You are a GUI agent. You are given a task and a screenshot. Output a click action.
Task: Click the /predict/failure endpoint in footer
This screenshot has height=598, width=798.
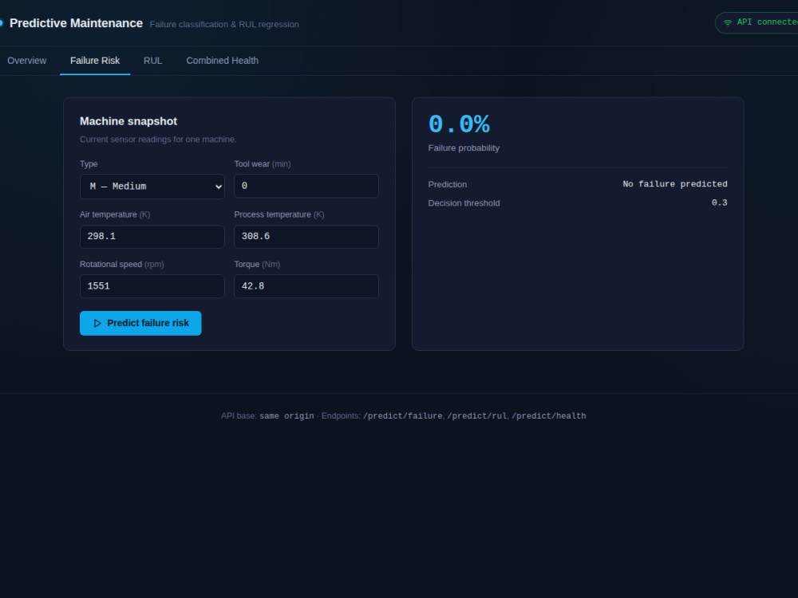point(402,416)
